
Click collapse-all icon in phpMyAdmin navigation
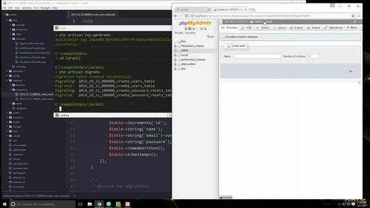[x=209, y=36]
